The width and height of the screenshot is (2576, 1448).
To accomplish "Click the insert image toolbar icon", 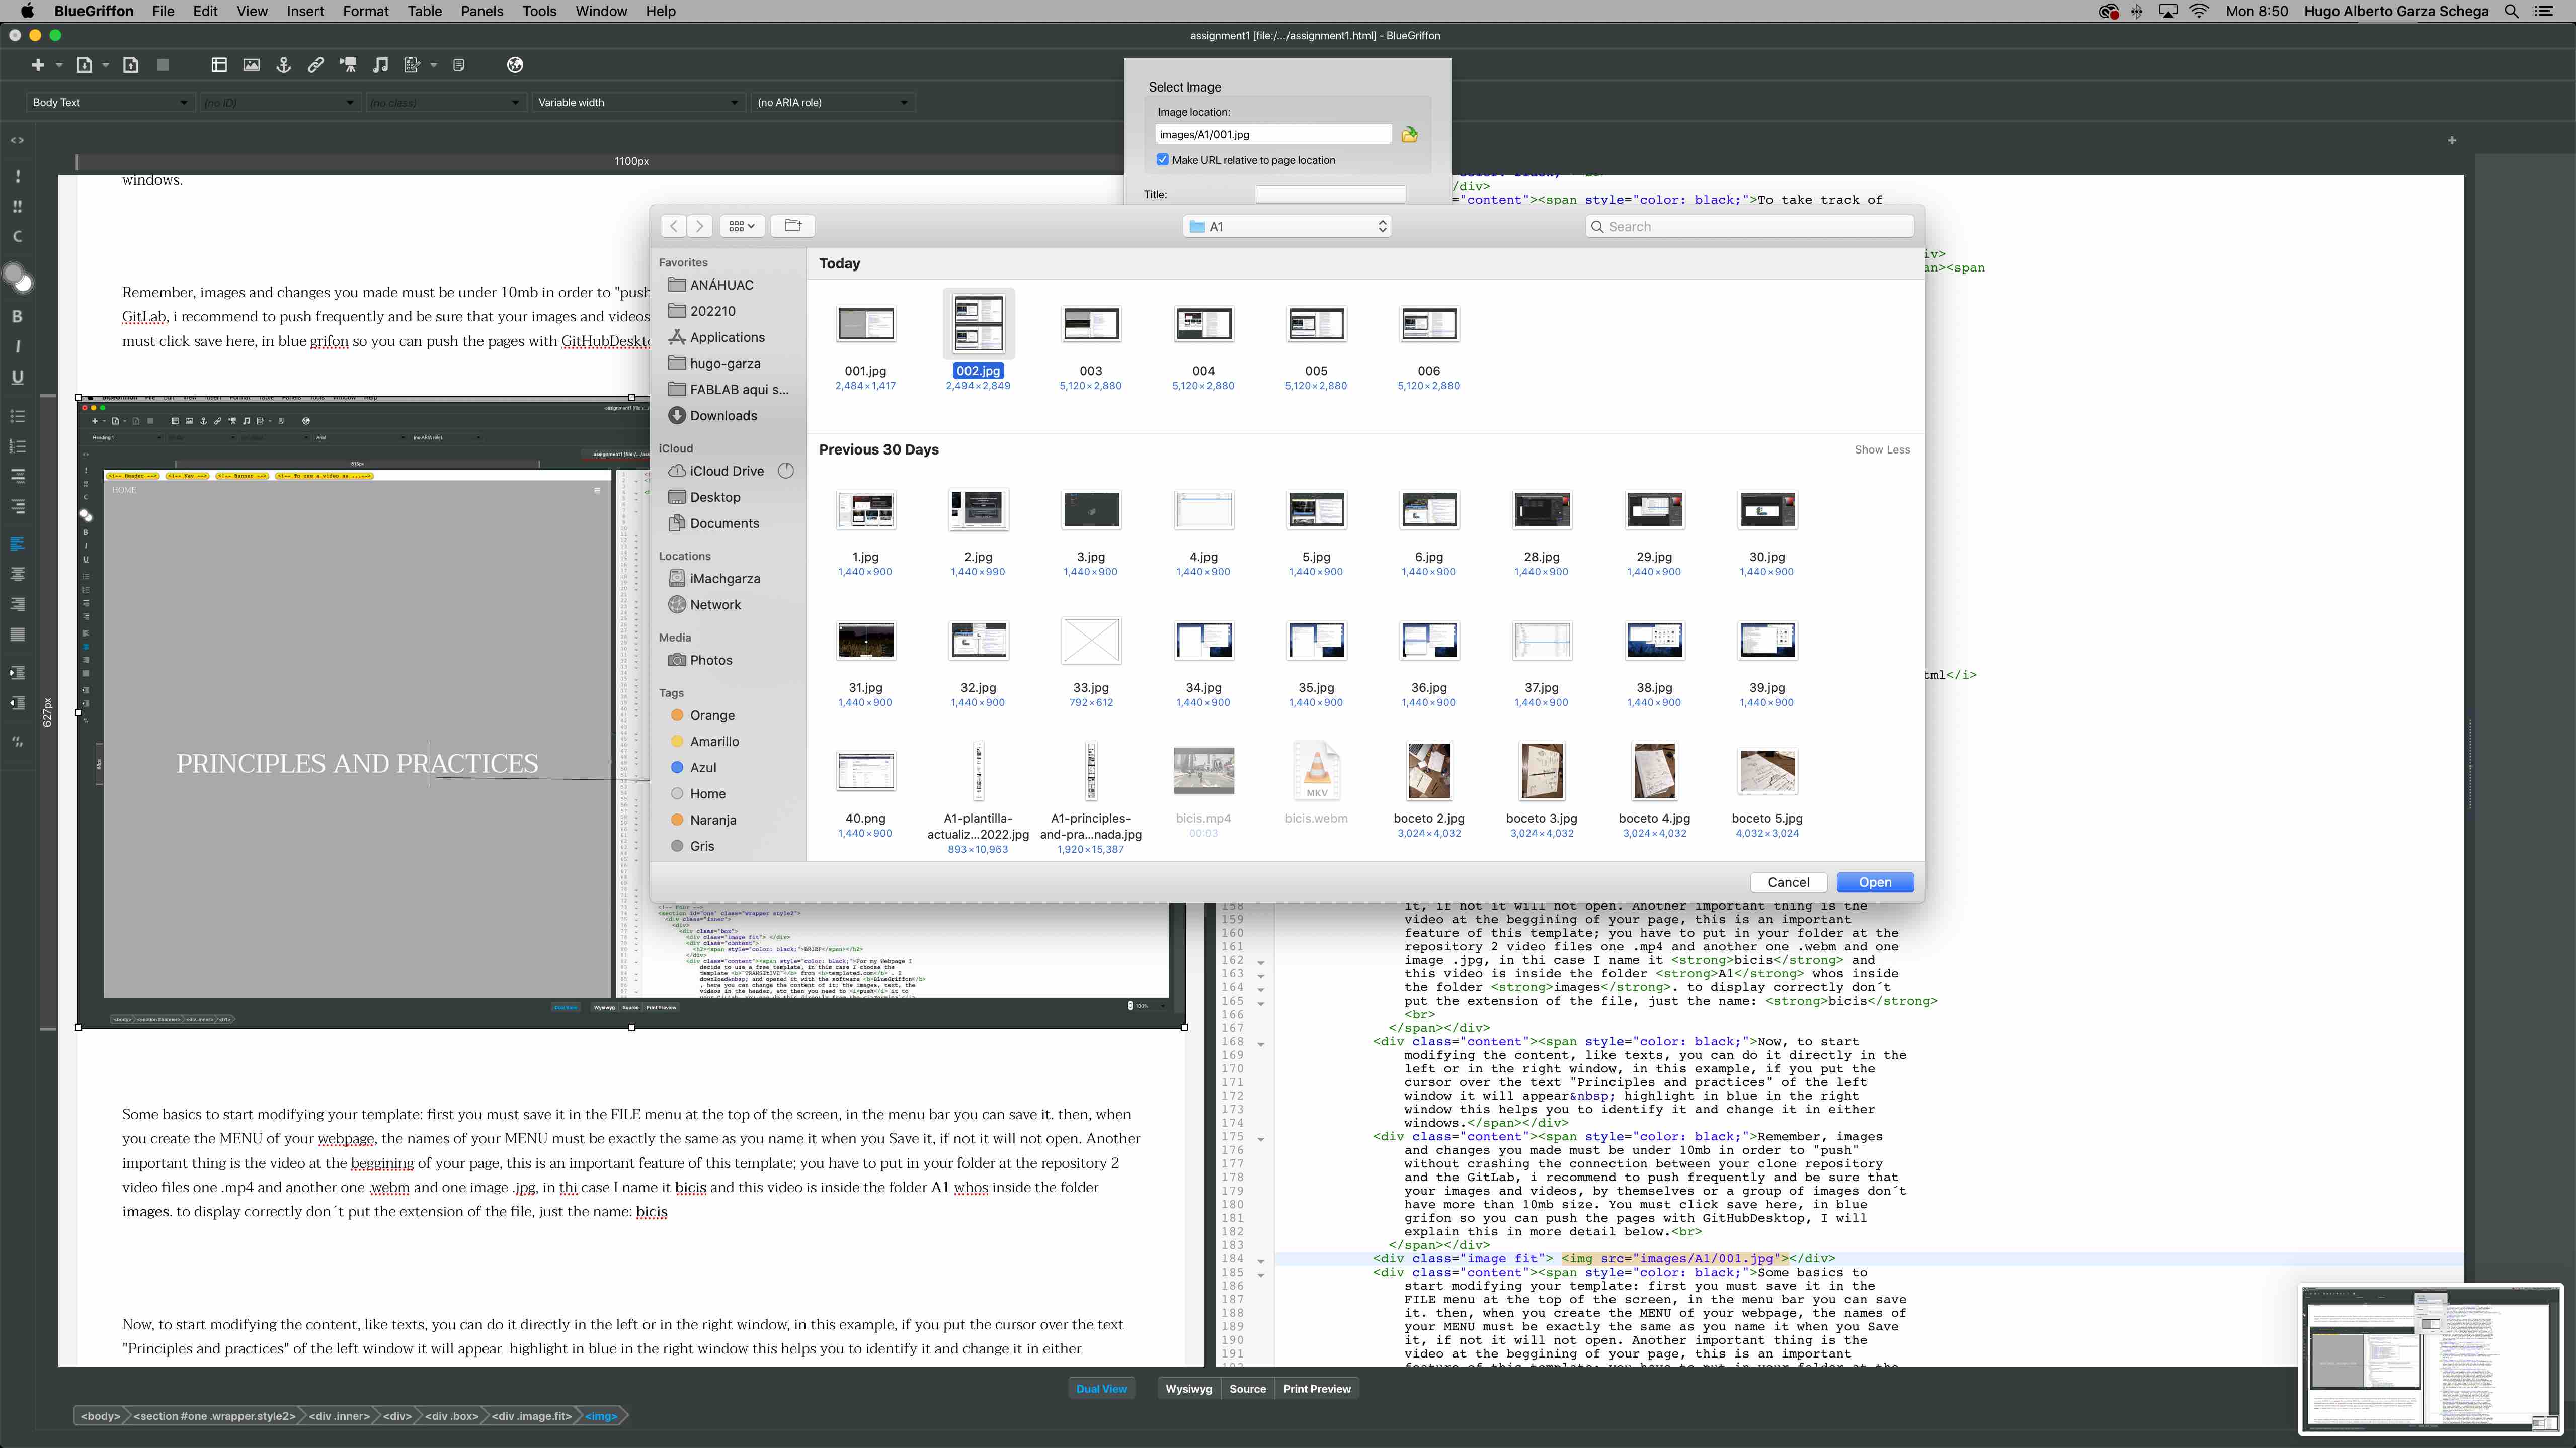I will pyautogui.click(x=251, y=65).
